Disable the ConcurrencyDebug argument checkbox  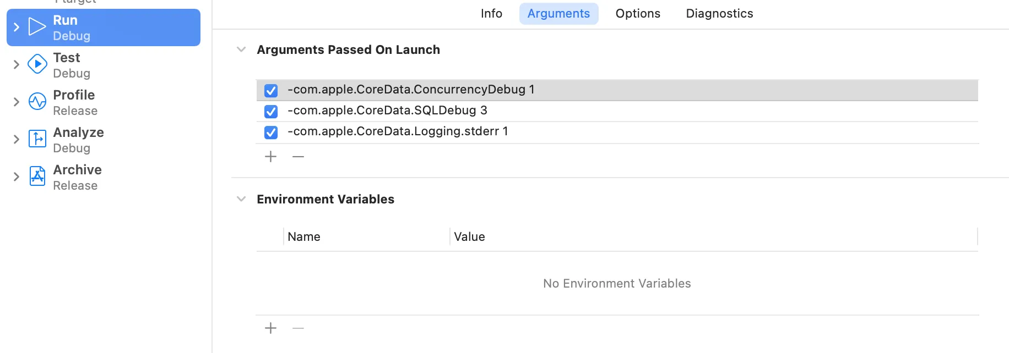271,90
